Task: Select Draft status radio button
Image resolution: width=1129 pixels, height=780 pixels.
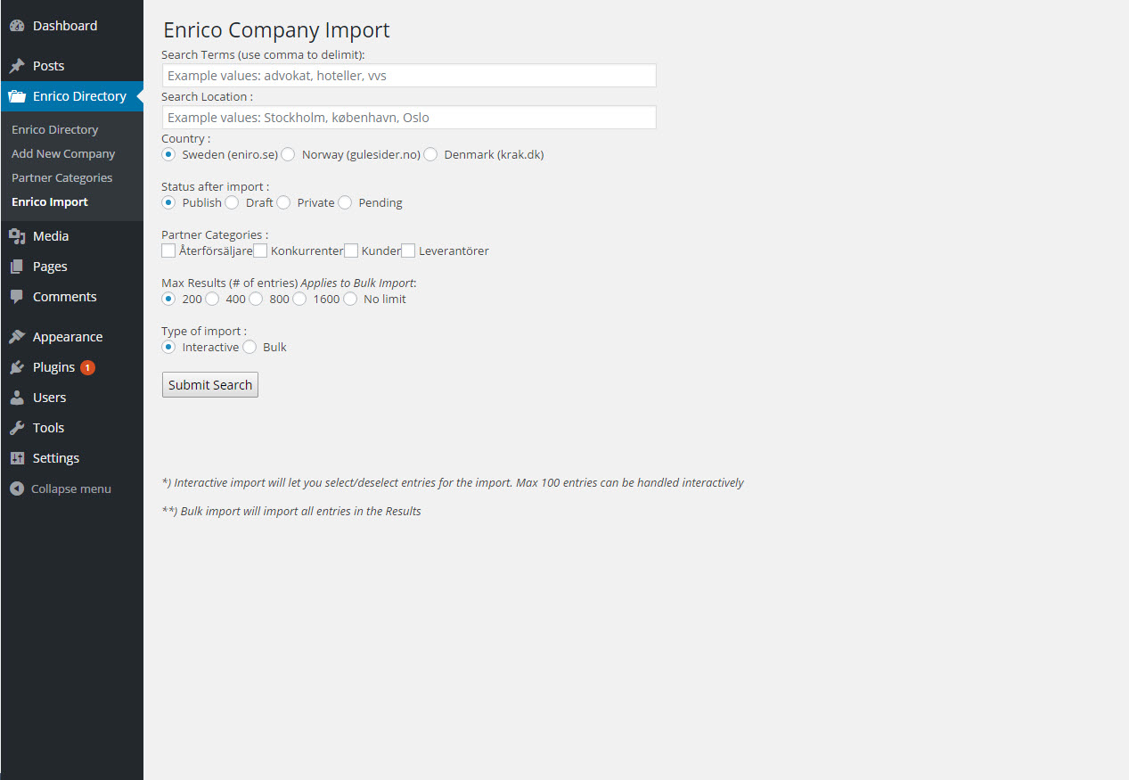Action: [x=232, y=202]
